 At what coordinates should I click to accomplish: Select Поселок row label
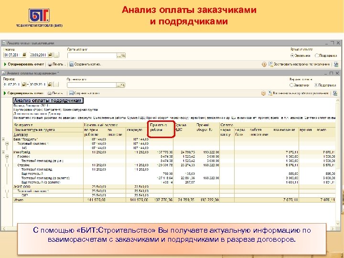point(23,156)
